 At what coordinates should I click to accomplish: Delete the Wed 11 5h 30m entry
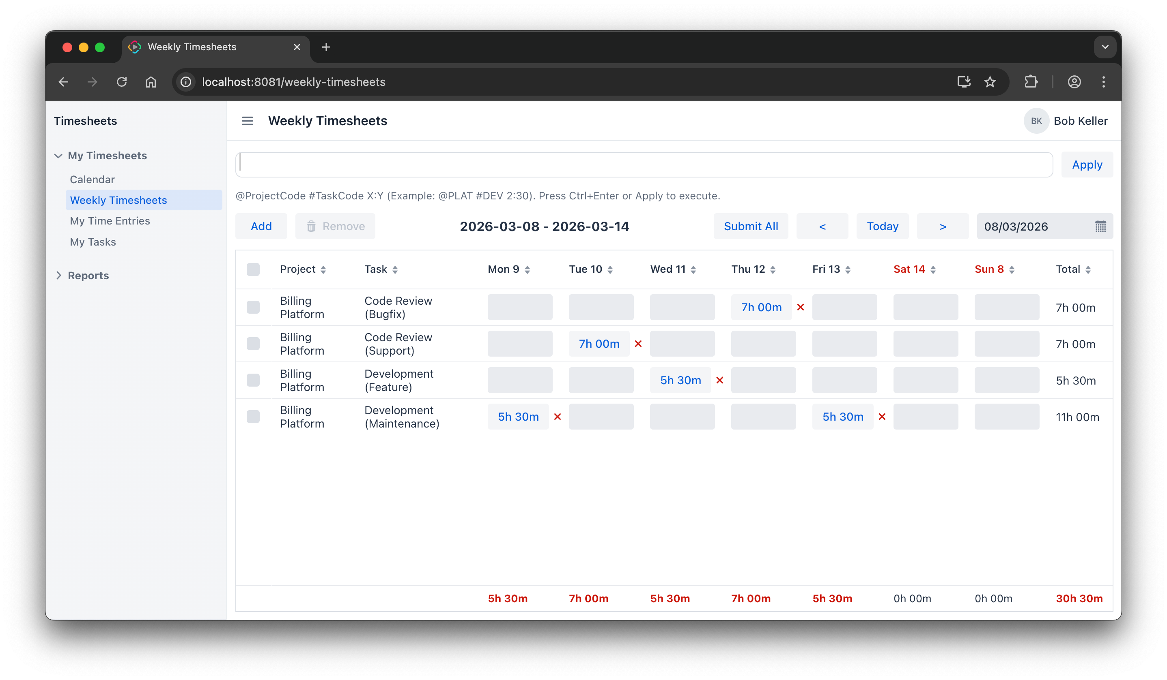tap(720, 380)
